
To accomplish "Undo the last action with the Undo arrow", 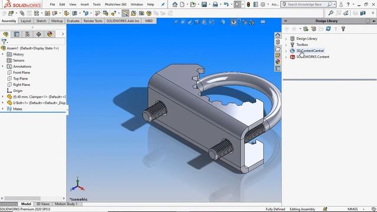I will [226, 4].
